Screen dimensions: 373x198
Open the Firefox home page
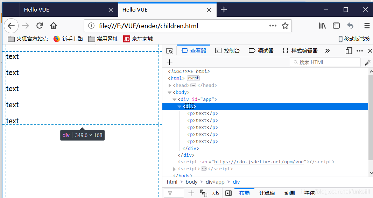point(54,26)
